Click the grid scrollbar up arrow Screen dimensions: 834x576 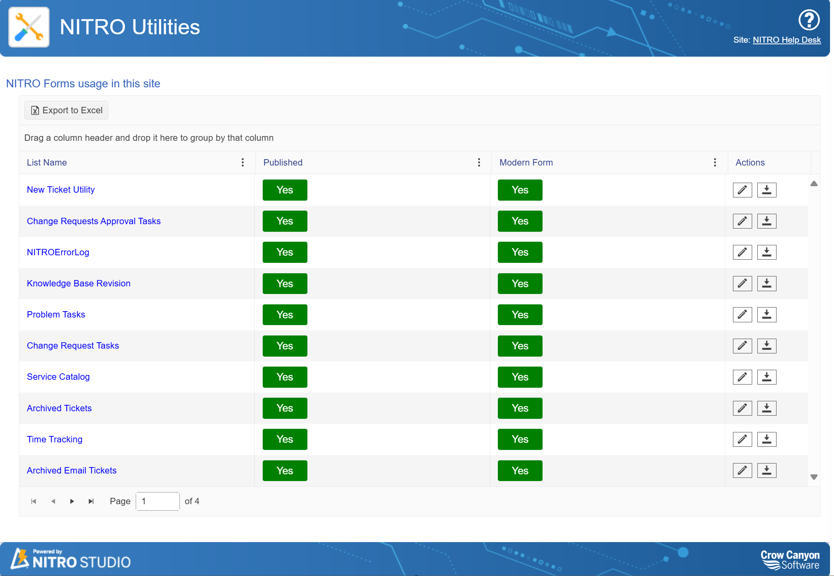814,183
